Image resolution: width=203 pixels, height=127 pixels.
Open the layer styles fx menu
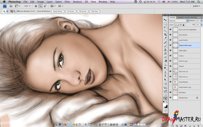177,126
